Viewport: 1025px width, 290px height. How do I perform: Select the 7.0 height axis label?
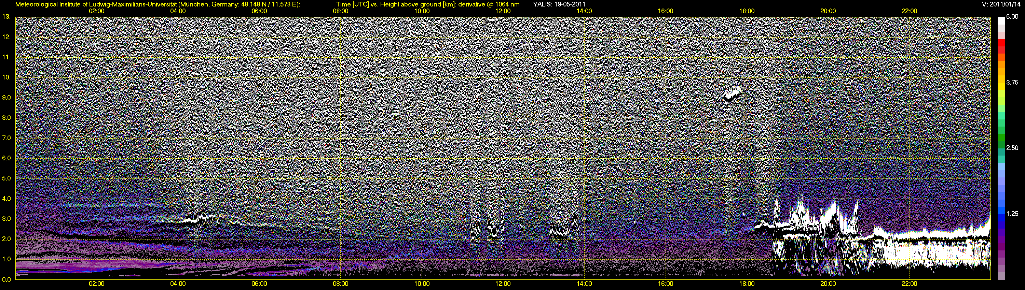tap(6, 138)
